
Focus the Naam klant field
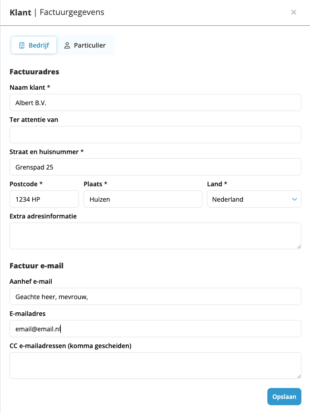pyautogui.click(x=155, y=102)
